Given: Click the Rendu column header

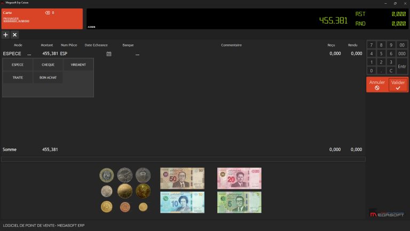Looking at the screenshot, I should tap(352, 45).
